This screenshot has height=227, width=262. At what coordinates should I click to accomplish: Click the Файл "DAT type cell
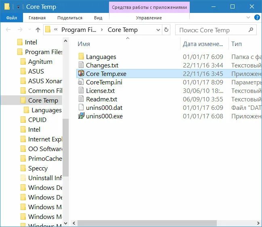tap(246, 108)
